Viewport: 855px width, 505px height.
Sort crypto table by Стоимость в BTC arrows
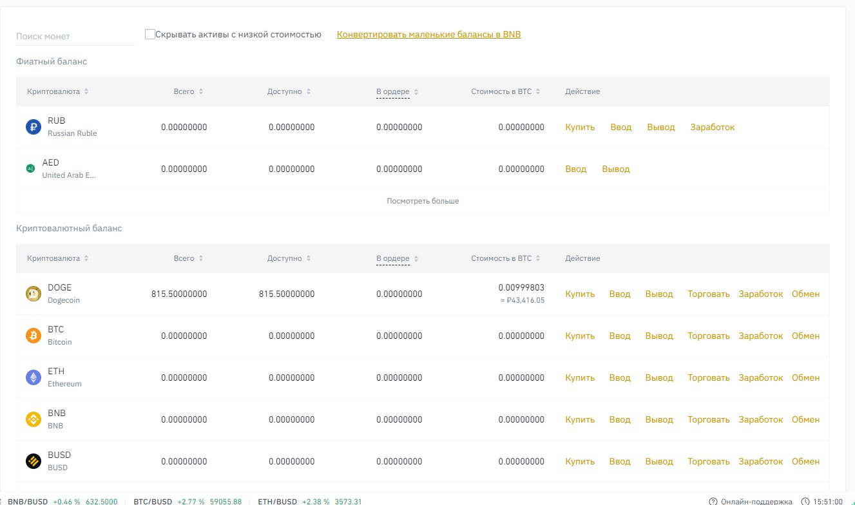[x=538, y=258]
